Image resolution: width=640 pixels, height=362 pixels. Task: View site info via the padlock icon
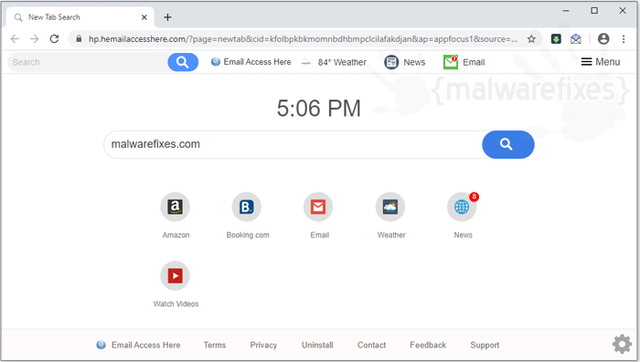coord(79,39)
